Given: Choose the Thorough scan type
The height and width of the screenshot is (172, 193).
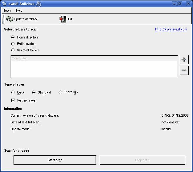Looking at the screenshot, I should pos(60,92).
